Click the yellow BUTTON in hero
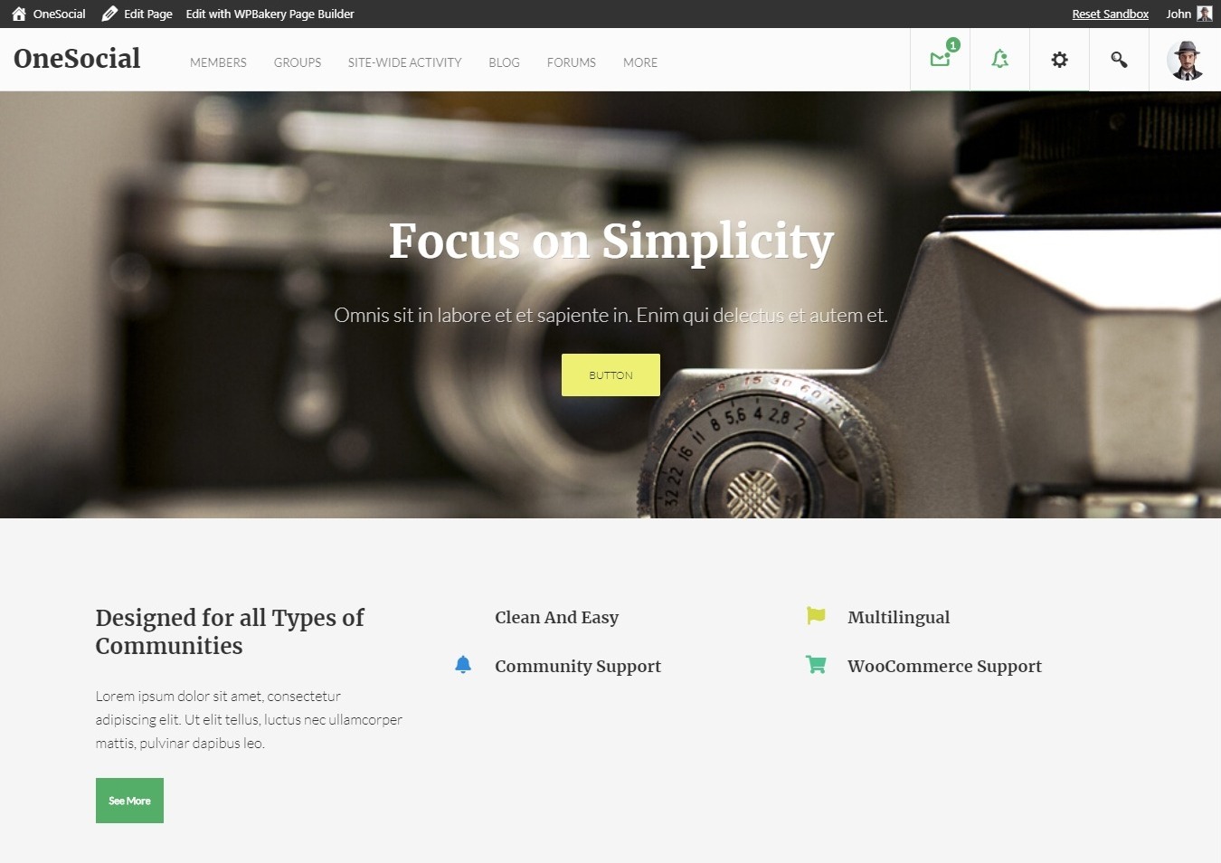Screen dimensions: 1221x863 point(610,375)
